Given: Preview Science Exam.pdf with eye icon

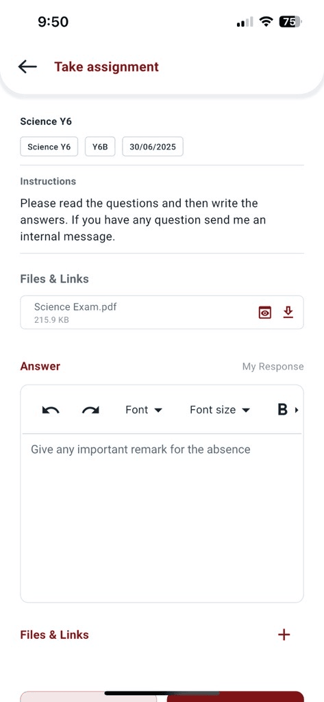Looking at the screenshot, I should point(265,313).
